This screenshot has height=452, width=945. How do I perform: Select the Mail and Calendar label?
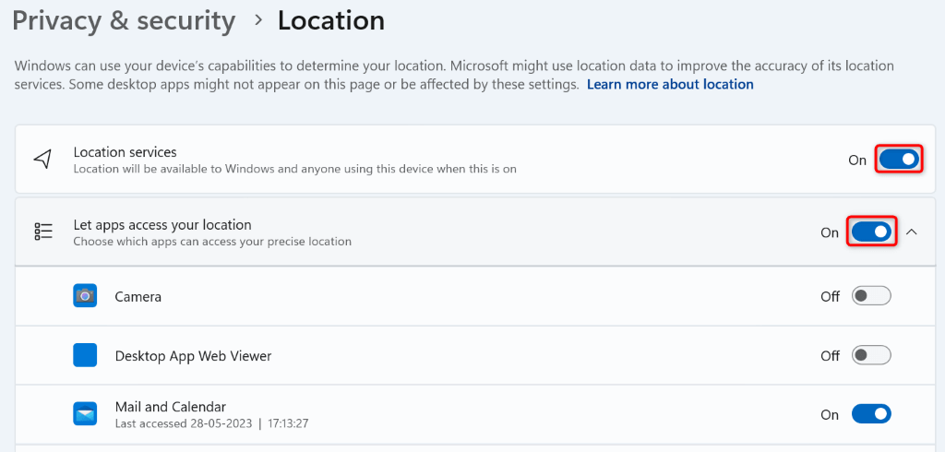tap(171, 407)
